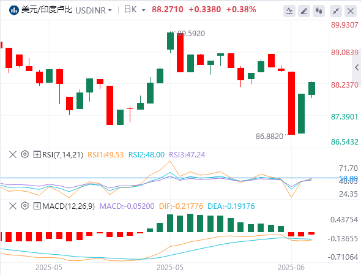Screen dimensions: 361x275
Task: Close the chart panel with X
Action: pos(351,11)
